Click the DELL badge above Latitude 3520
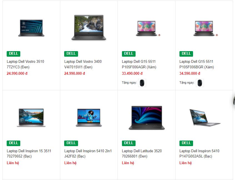Screen dimensions: 235x180 click(129, 143)
